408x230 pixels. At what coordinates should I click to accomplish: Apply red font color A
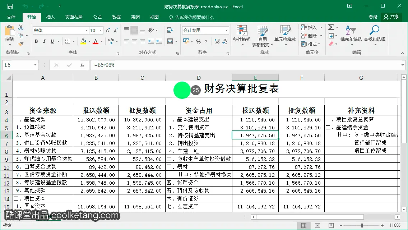96,41
